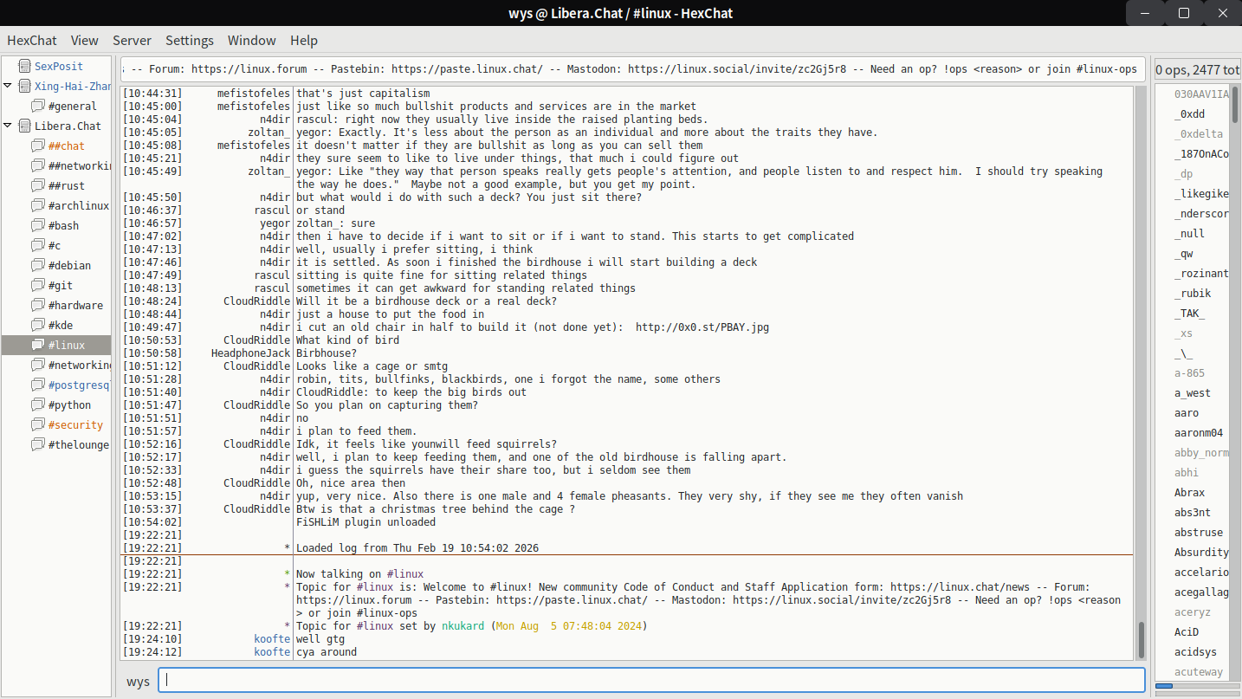Open the 0x0.st/PBAY.jpg image link
The height and width of the screenshot is (699, 1242).
tap(702, 327)
